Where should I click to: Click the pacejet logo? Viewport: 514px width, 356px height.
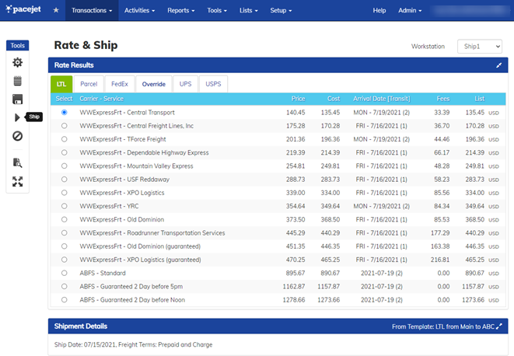23,9
